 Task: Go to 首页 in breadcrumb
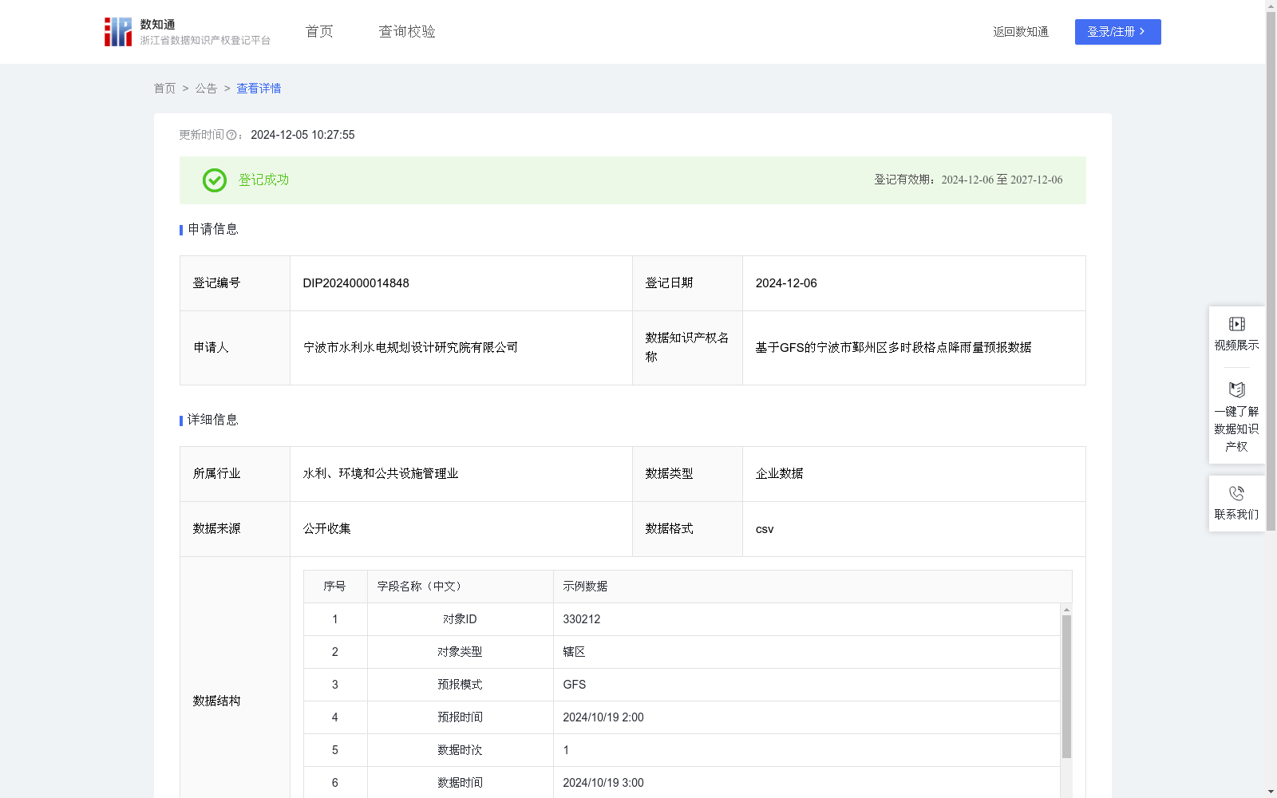click(x=164, y=89)
